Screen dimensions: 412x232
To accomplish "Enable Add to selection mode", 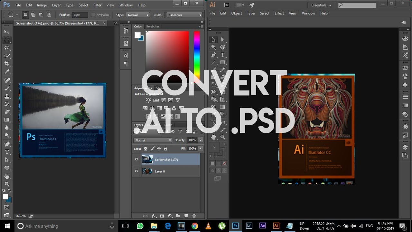I will click(x=33, y=15).
